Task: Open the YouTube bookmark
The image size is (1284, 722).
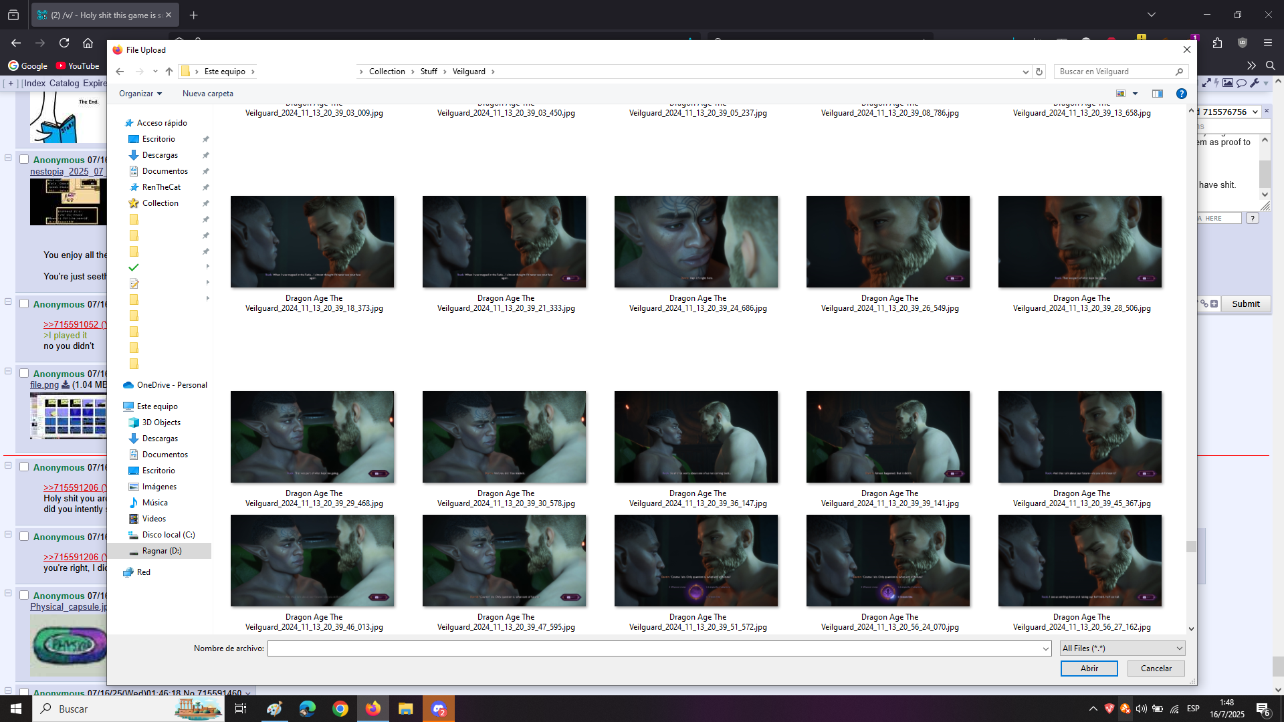Action: 78,66
